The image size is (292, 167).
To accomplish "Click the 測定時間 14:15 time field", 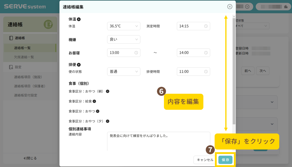I will (x=193, y=26).
